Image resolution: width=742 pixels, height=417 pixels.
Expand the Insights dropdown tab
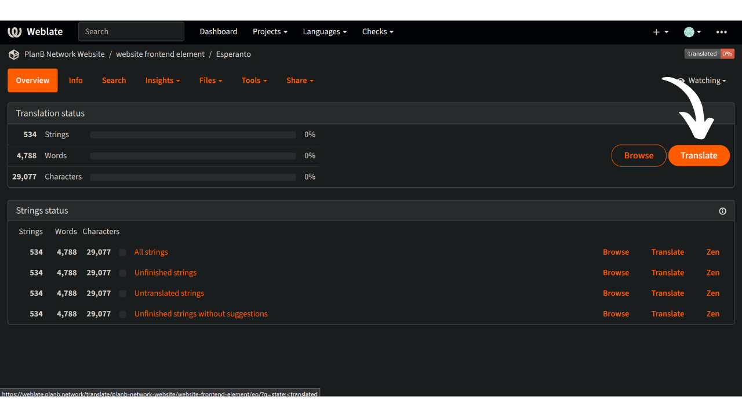coord(162,81)
